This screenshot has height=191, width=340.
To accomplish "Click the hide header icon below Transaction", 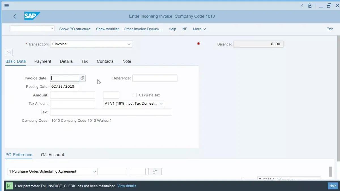I will [x=9, y=52].
